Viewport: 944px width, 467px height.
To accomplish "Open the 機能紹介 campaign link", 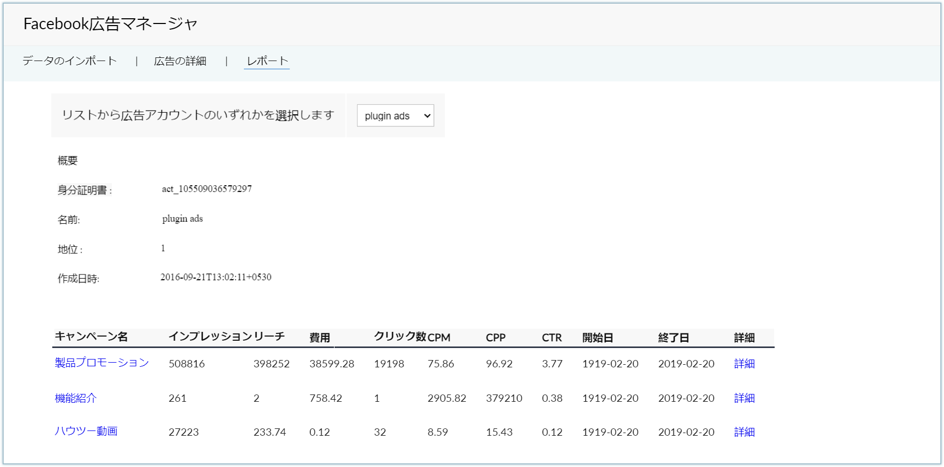I will pyautogui.click(x=76, y=398).
